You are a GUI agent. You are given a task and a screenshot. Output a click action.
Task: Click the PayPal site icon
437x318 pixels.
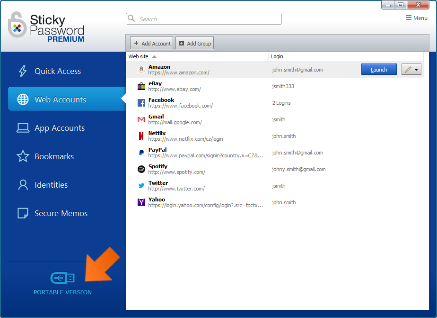coord(141,153)
